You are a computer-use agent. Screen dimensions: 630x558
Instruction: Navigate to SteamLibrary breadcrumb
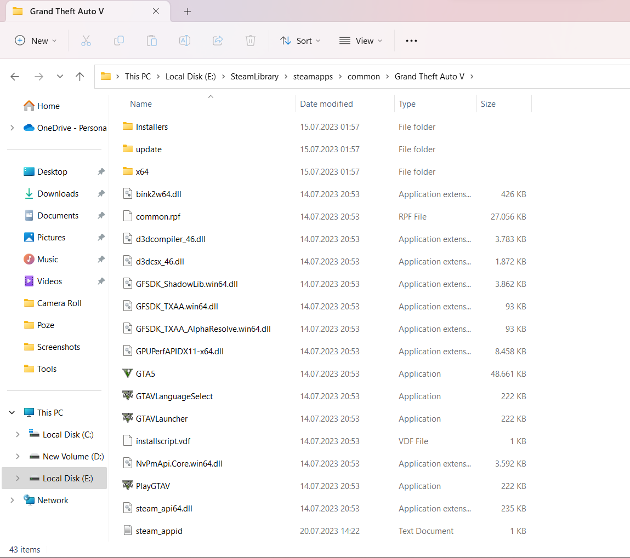(x=254, y=77)
